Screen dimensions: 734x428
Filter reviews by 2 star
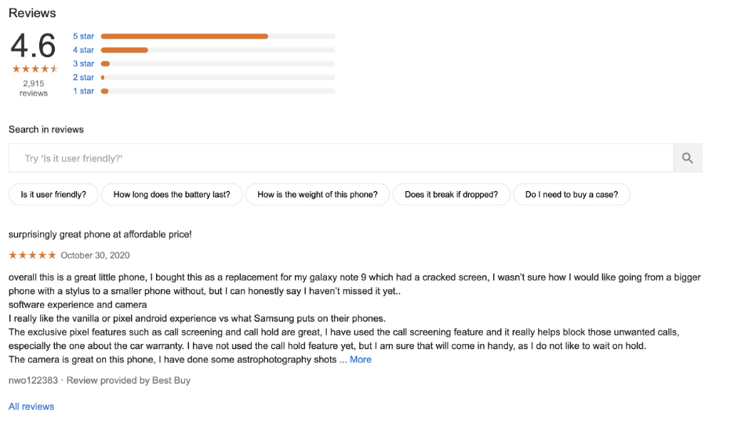(83, 78)
